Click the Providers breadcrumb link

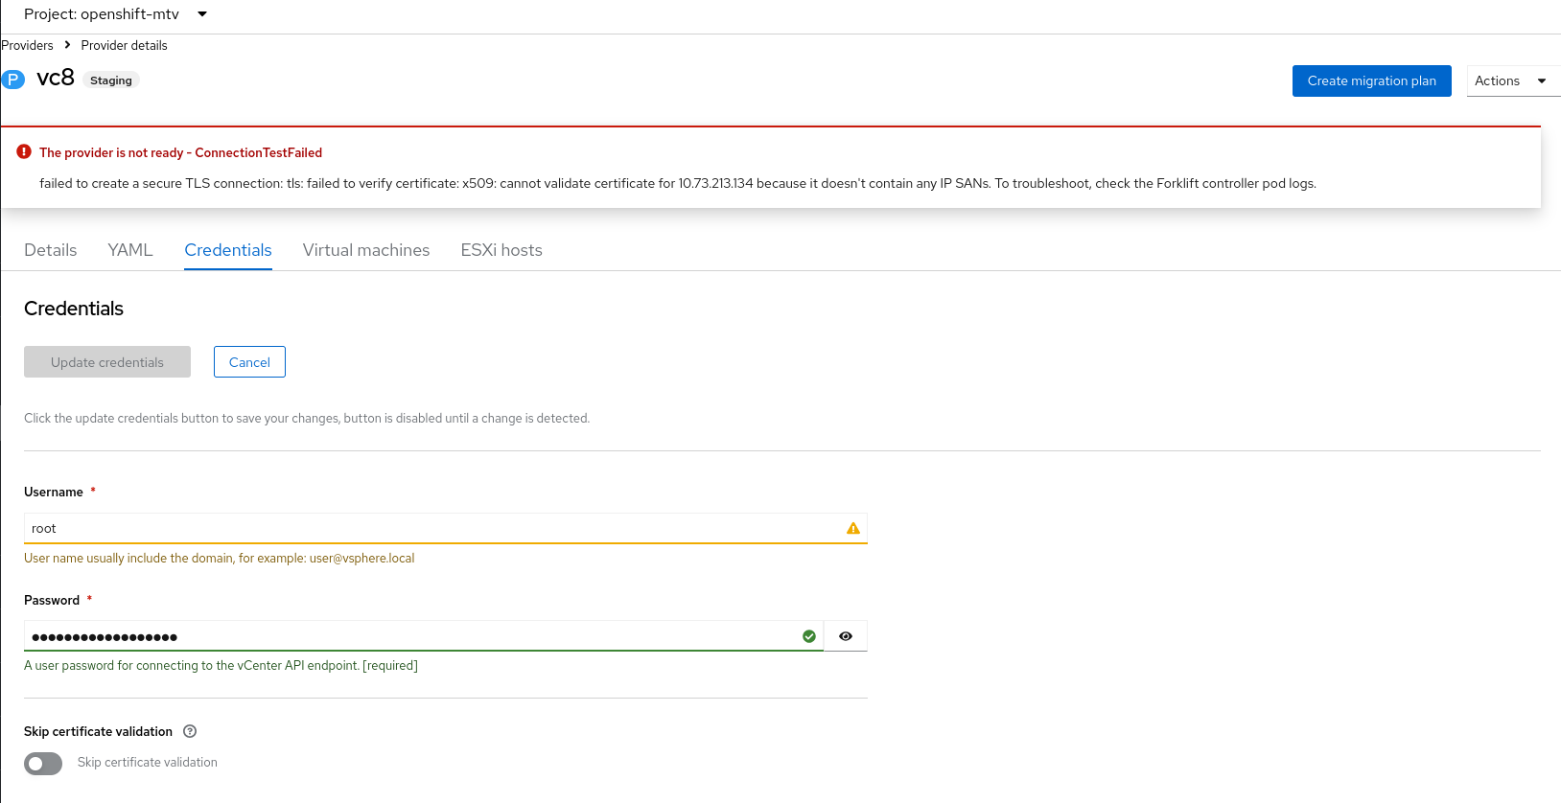28,45
